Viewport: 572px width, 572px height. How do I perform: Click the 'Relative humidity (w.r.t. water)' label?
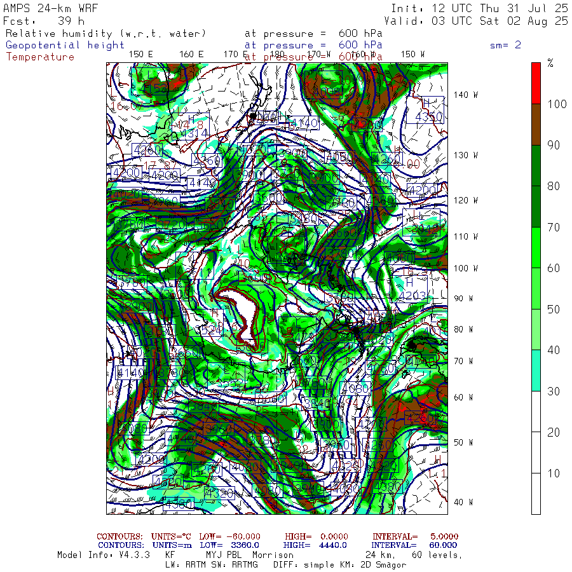click(x=106, y=34)
